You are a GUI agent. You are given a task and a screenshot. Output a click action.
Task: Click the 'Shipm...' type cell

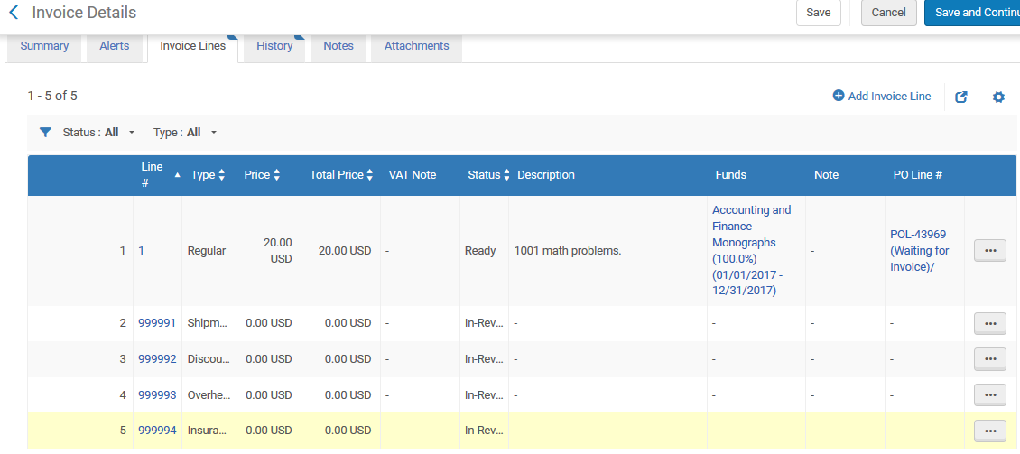pos(208,322)
